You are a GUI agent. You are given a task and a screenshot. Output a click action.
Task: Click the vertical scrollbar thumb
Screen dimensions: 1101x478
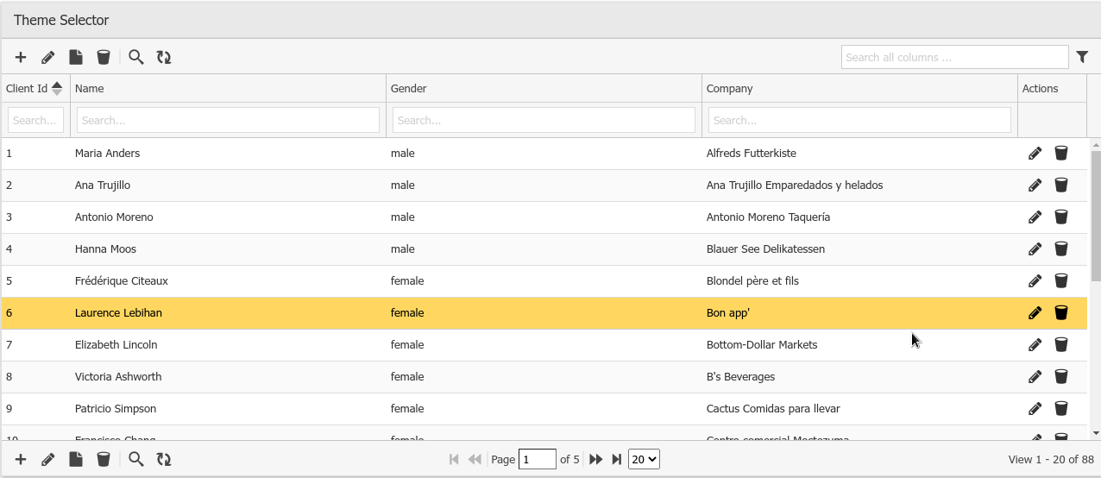[1096, 216]
